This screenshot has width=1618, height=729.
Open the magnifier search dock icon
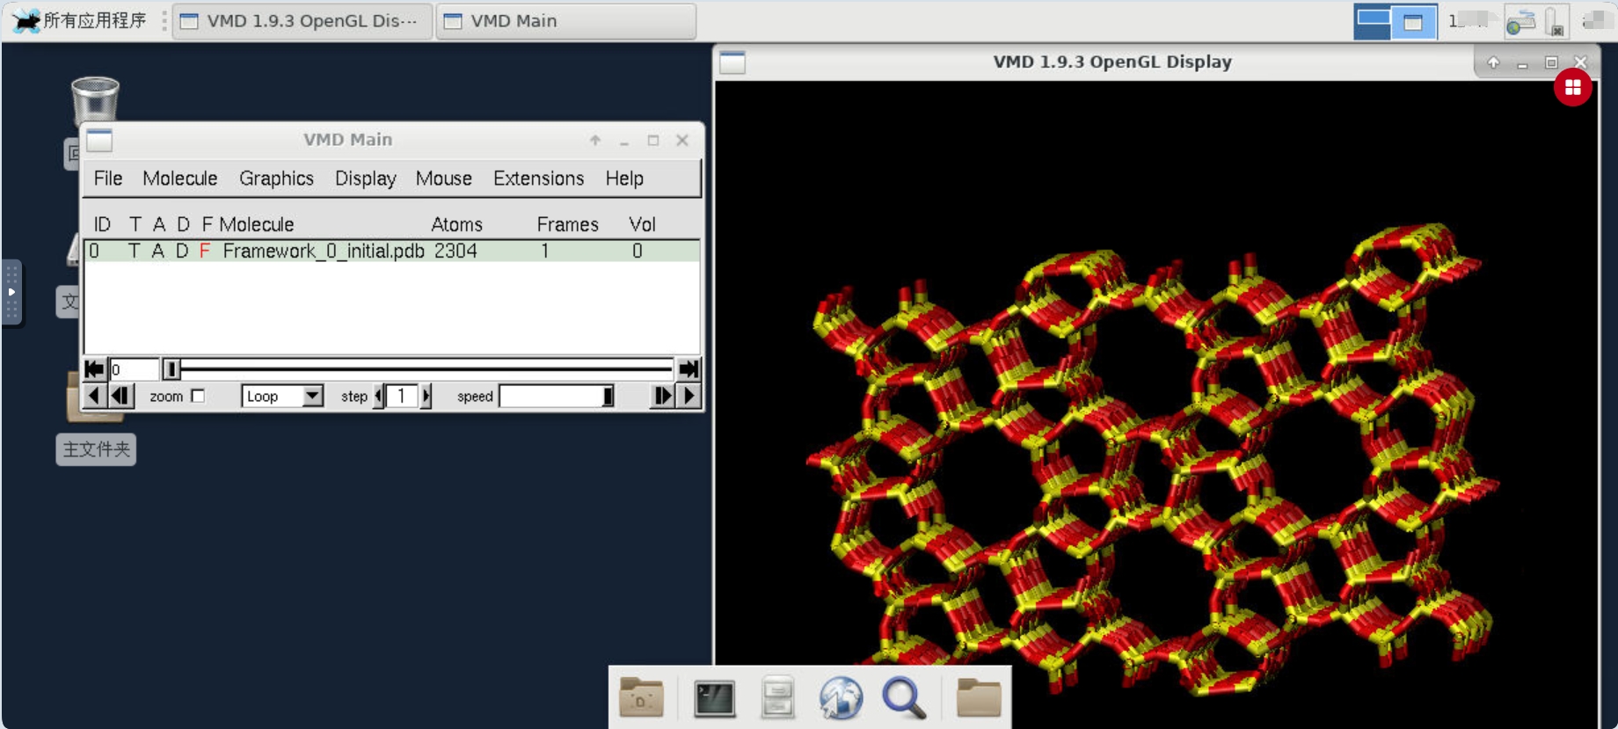904,699
